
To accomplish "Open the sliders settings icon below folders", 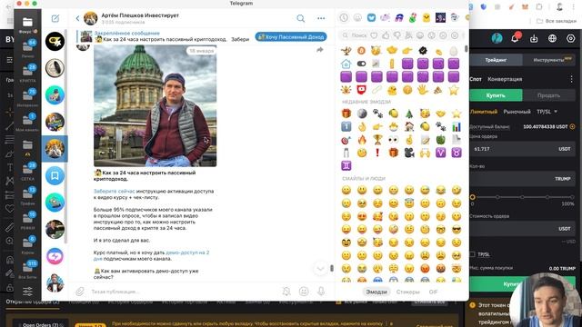I will 28,292.
